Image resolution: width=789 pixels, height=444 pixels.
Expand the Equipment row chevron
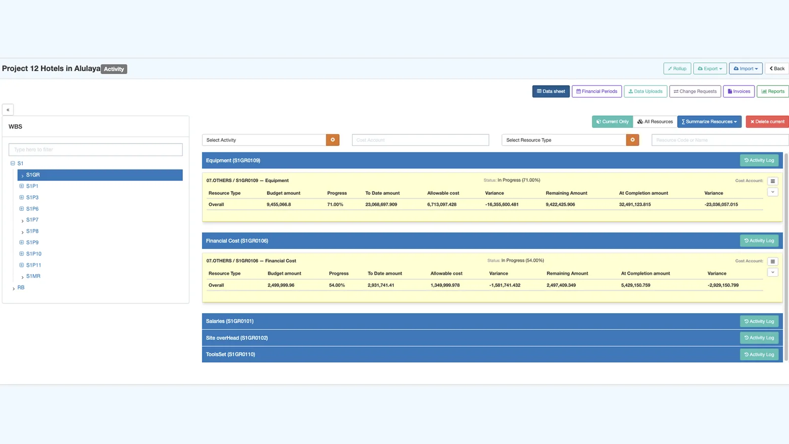pos(773,192)
